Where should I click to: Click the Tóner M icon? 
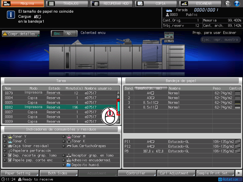(69, 136)
